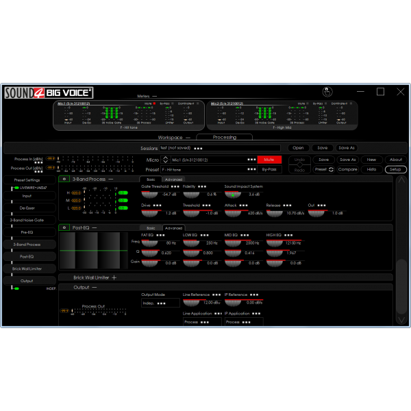Click the FAT EQ three-dot icon

pyautogui.click(x=160, y=235)
